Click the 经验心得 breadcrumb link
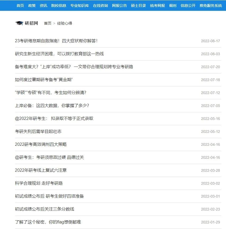The image size is (226, 229). (x=64, y=23)
